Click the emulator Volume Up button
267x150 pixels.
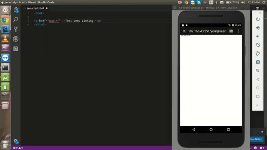point(258,28)
